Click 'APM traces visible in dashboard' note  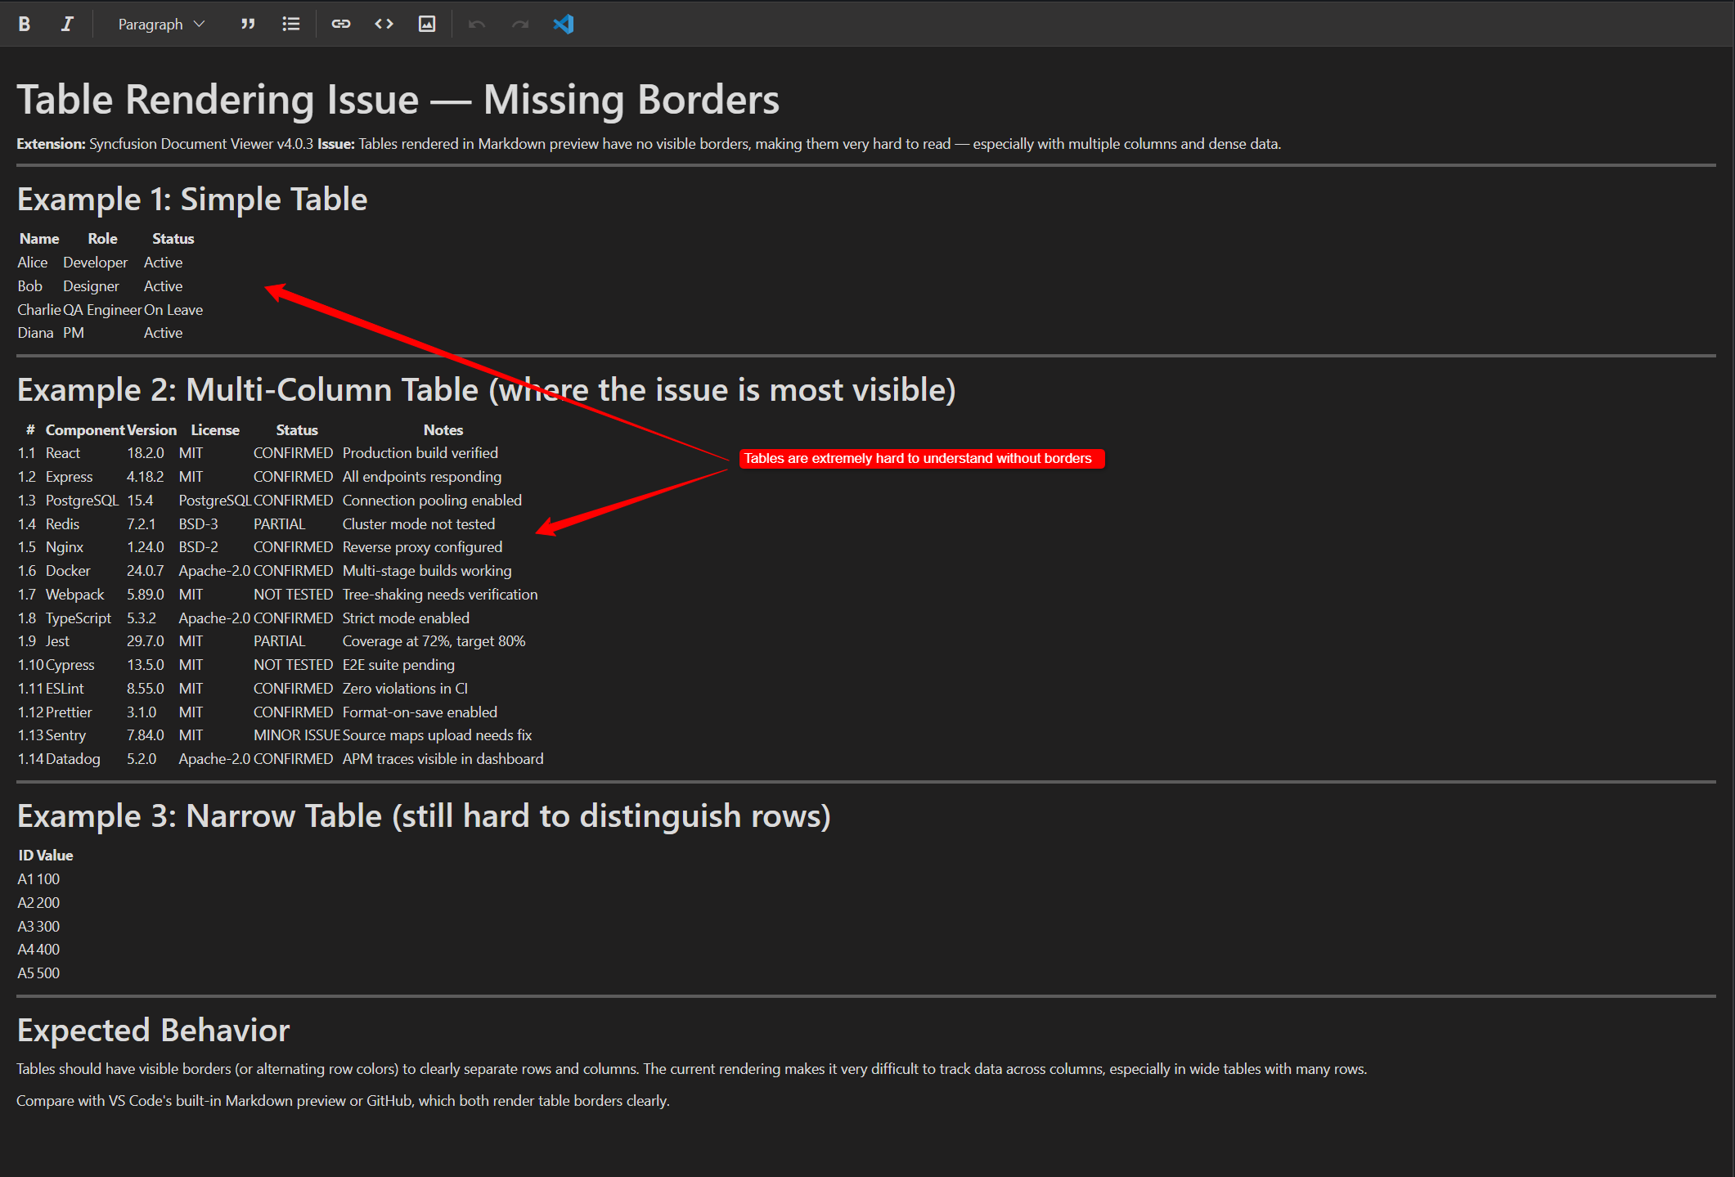coord(443,759)
